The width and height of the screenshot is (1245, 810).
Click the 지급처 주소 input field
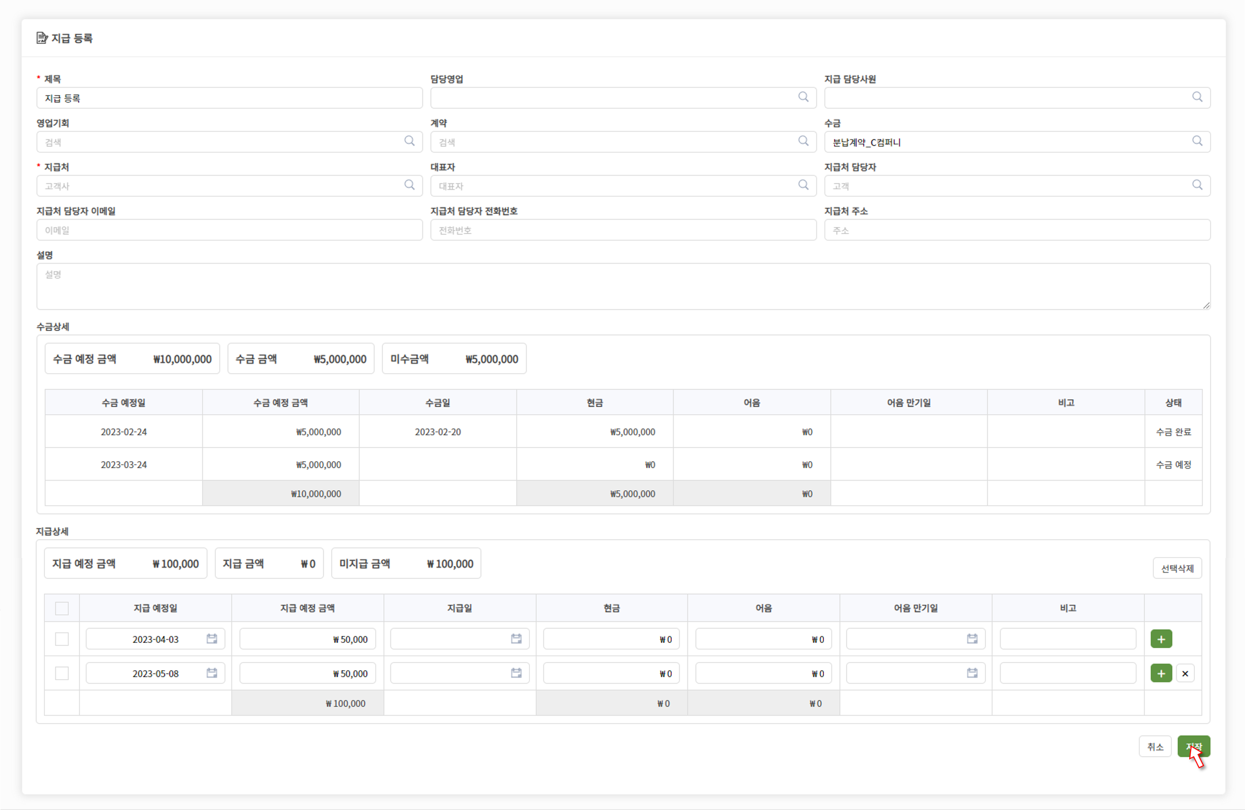[1017, 230]
